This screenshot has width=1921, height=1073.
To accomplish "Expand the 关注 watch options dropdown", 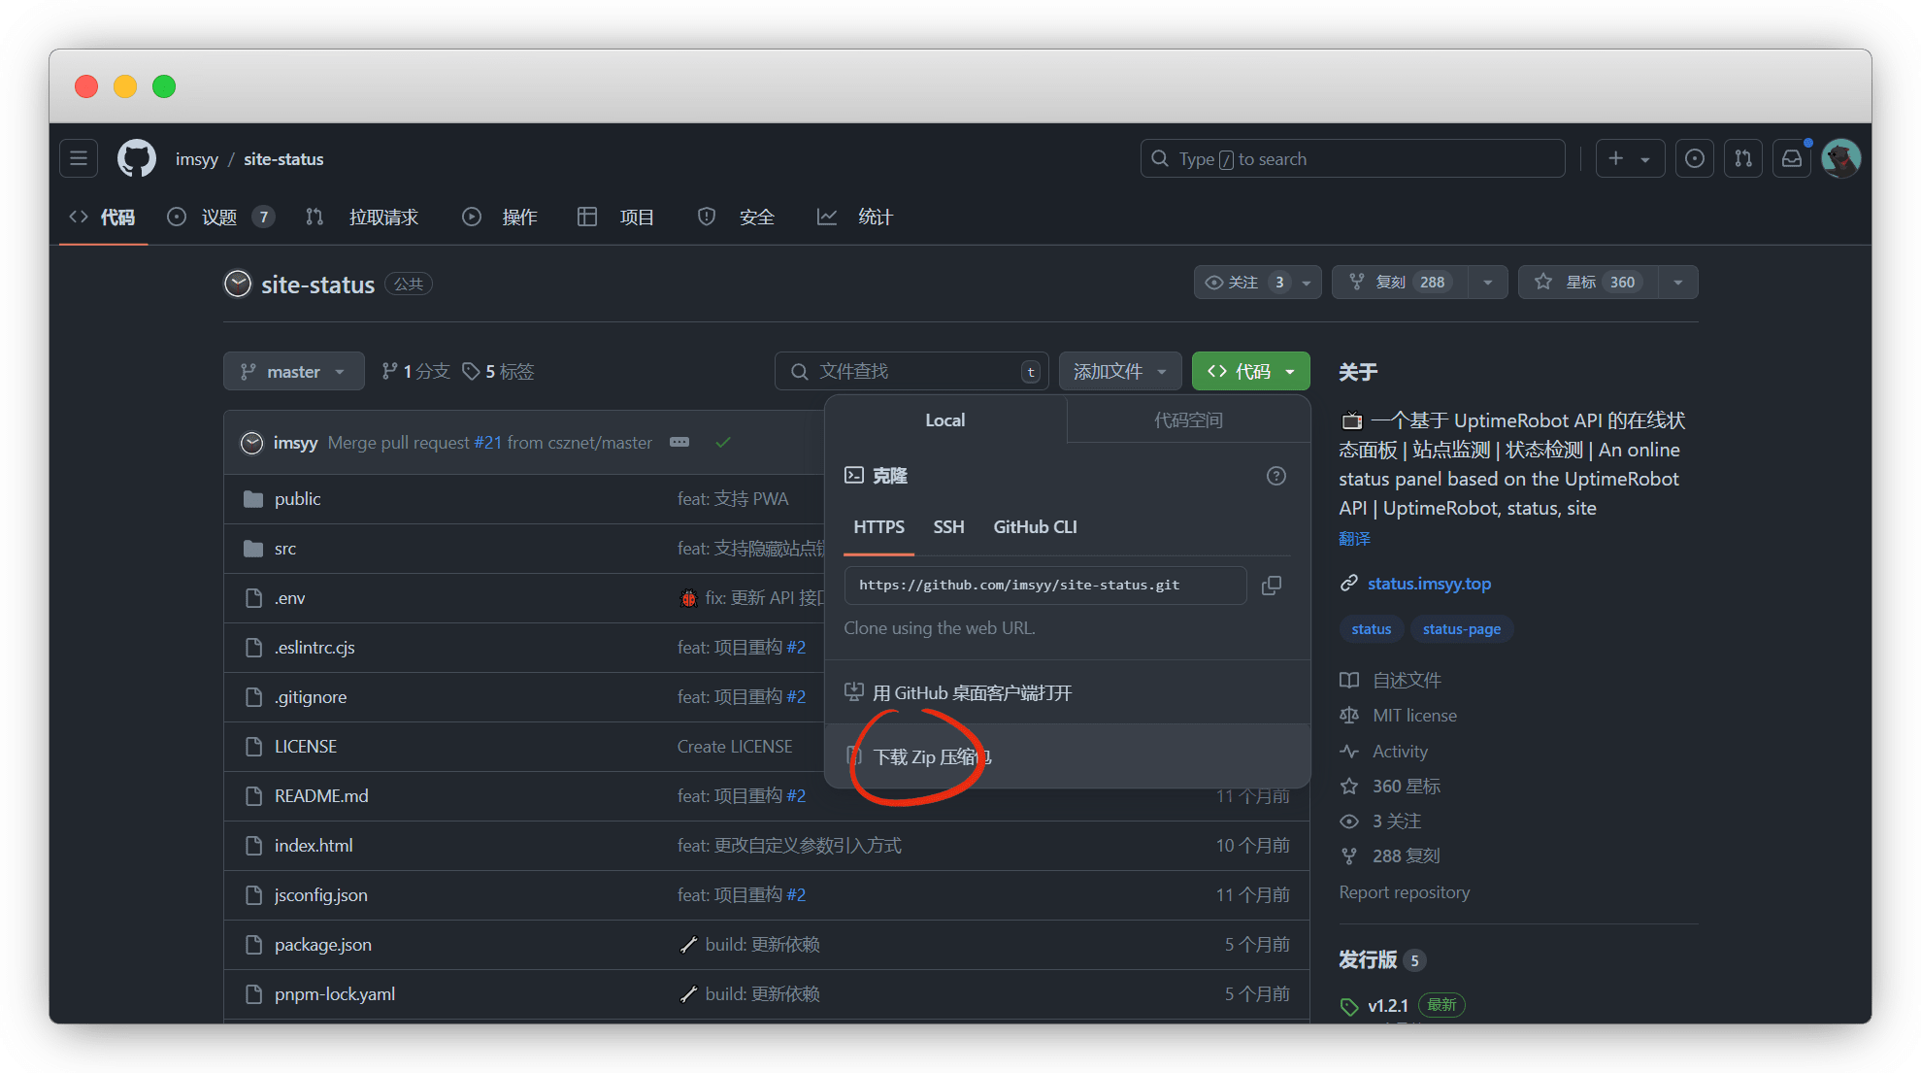I will pyautogui.click(x=1307, y=283).
